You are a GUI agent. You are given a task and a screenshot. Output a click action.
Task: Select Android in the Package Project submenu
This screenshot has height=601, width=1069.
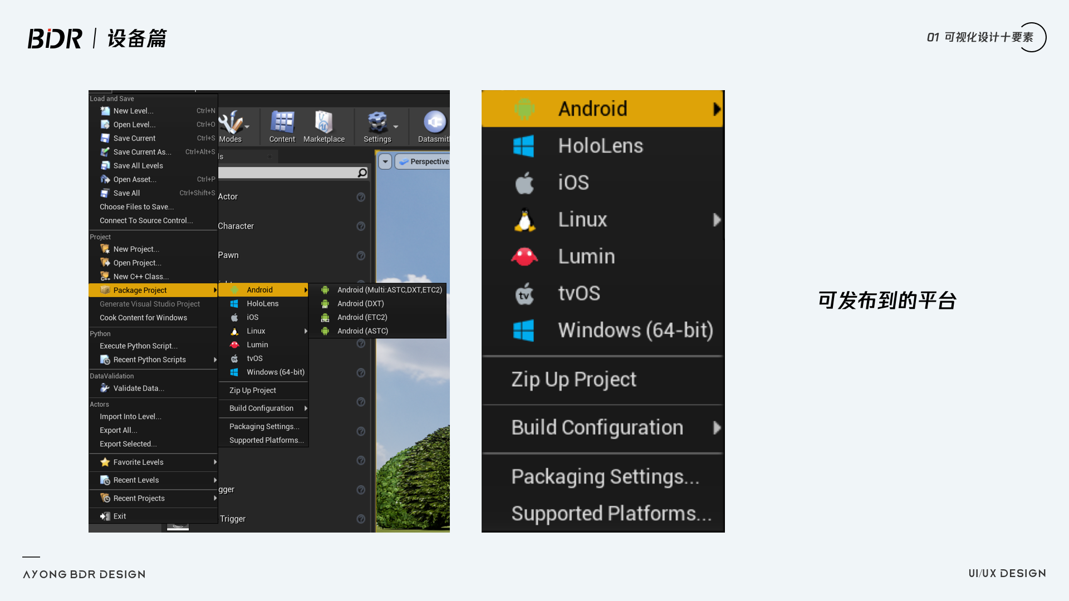tap(263, 290)
